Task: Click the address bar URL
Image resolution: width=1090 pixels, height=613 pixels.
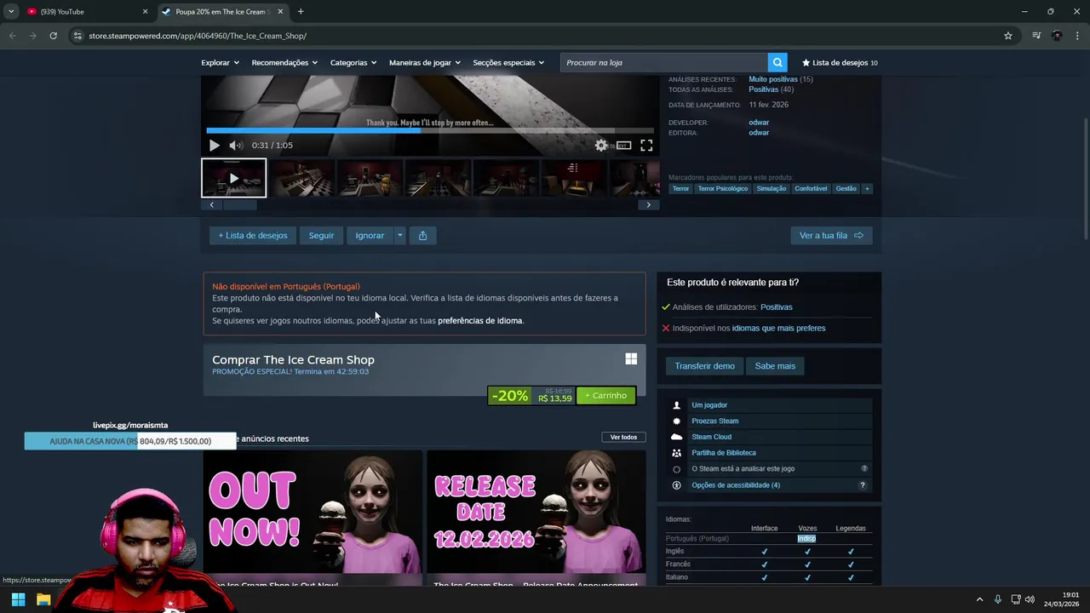Action: [x=198, y=36]
